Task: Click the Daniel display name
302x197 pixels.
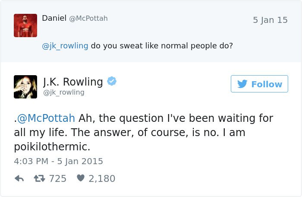Action: tap(54, 18)
